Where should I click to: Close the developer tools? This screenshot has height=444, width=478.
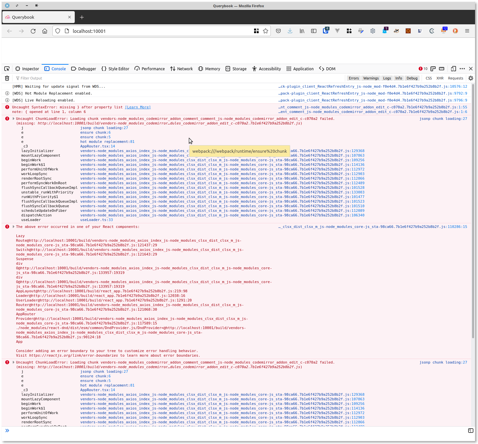coord(471,69)
